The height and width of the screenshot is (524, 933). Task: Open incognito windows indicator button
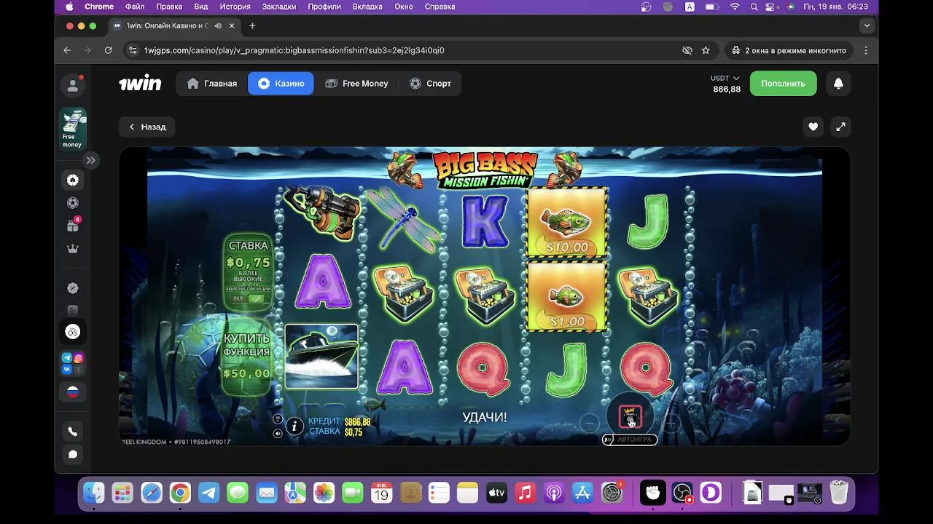pyautogui.click(x=789, y=50)
